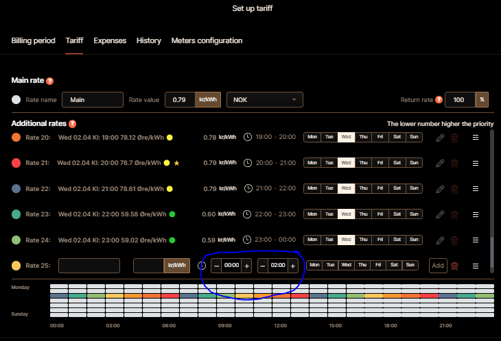Grab the Rate 22 reorder handle
Screen dimensions: 501x341
[x=476, y=189]
